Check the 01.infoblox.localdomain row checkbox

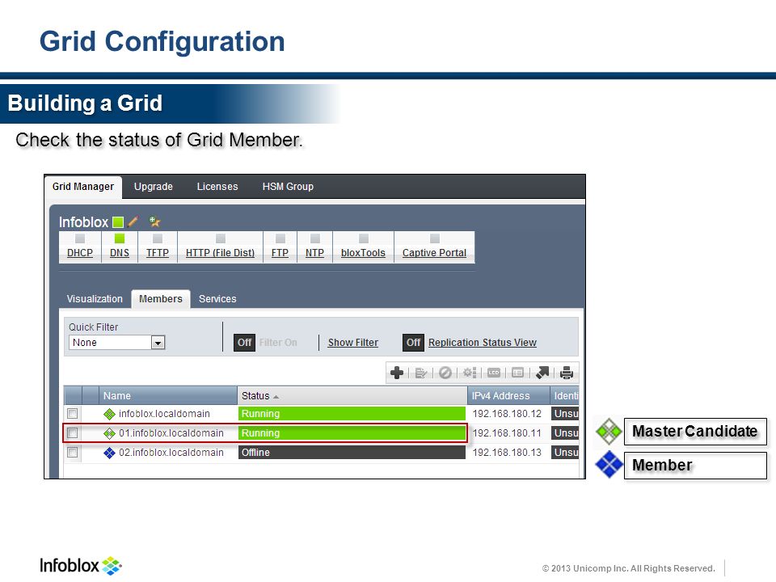coord(72,433)
